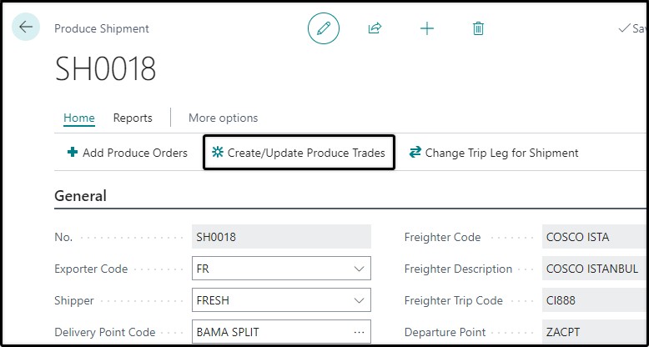Click the back arrow button
649x347 pixels.
click(x=26, y=27)
